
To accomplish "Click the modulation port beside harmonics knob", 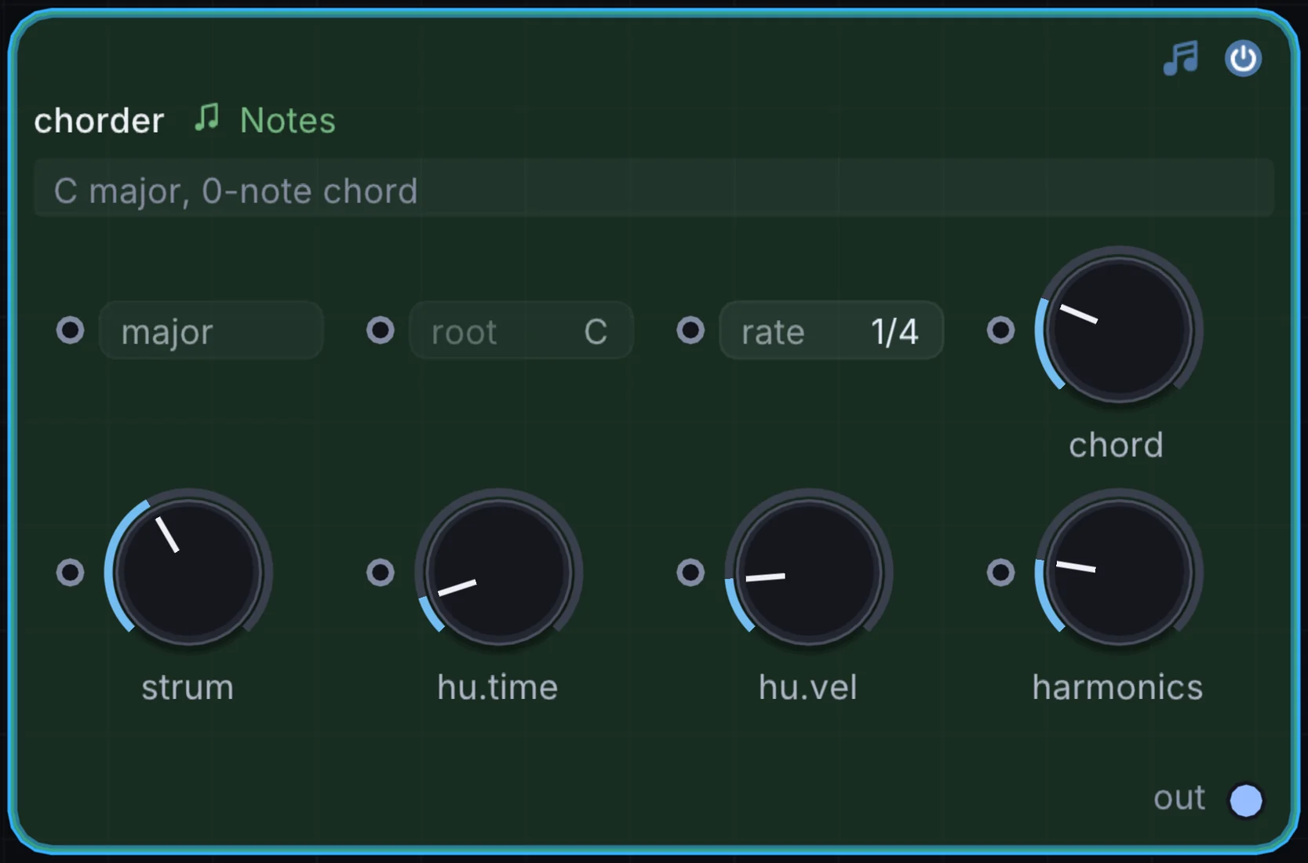I will coord(1000,573).
